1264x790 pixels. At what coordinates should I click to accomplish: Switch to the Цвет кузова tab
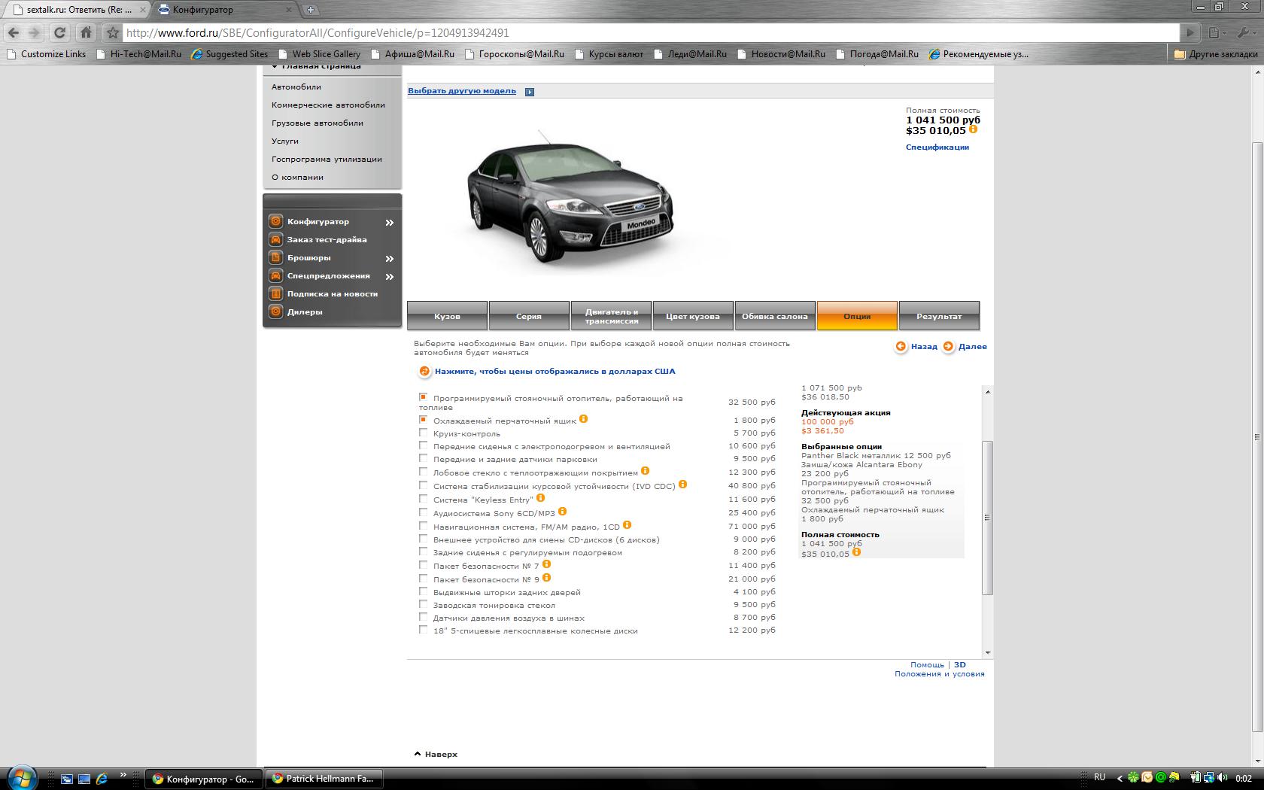click(x=692, y=316)
